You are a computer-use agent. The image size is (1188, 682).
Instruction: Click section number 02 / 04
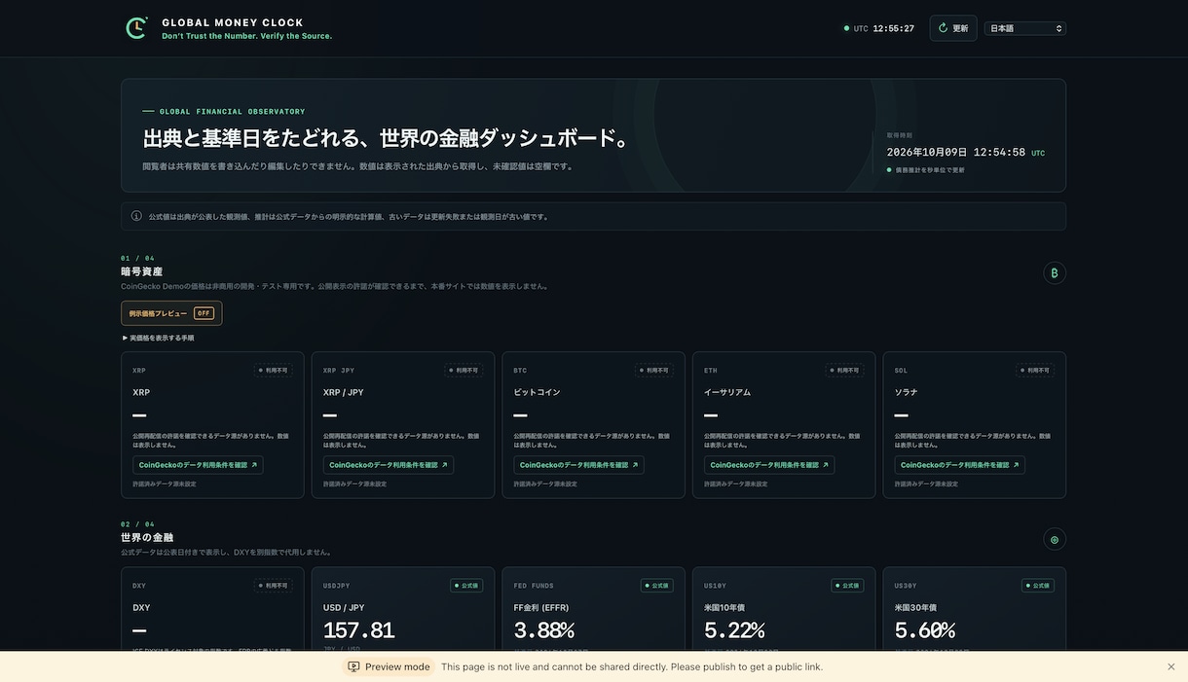137,524
